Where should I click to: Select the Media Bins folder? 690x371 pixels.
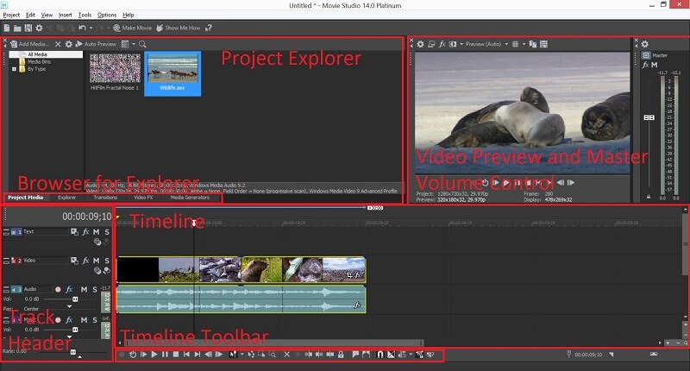coord(35,61)
